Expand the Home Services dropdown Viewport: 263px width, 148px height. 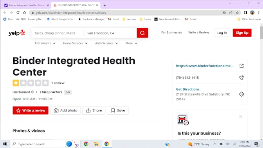75,43
